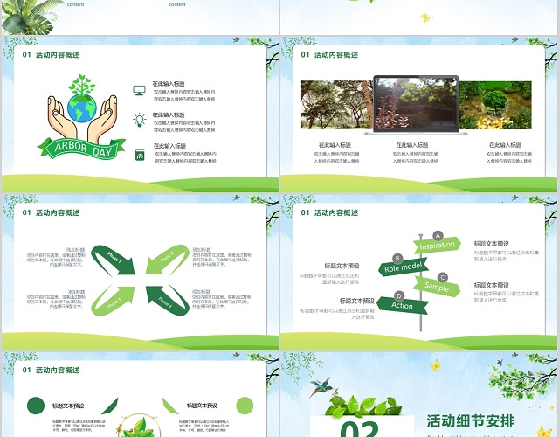559x437 pixels.
Task: Select the forest trees photo on the photo slide
Action: tap(337, 105)
